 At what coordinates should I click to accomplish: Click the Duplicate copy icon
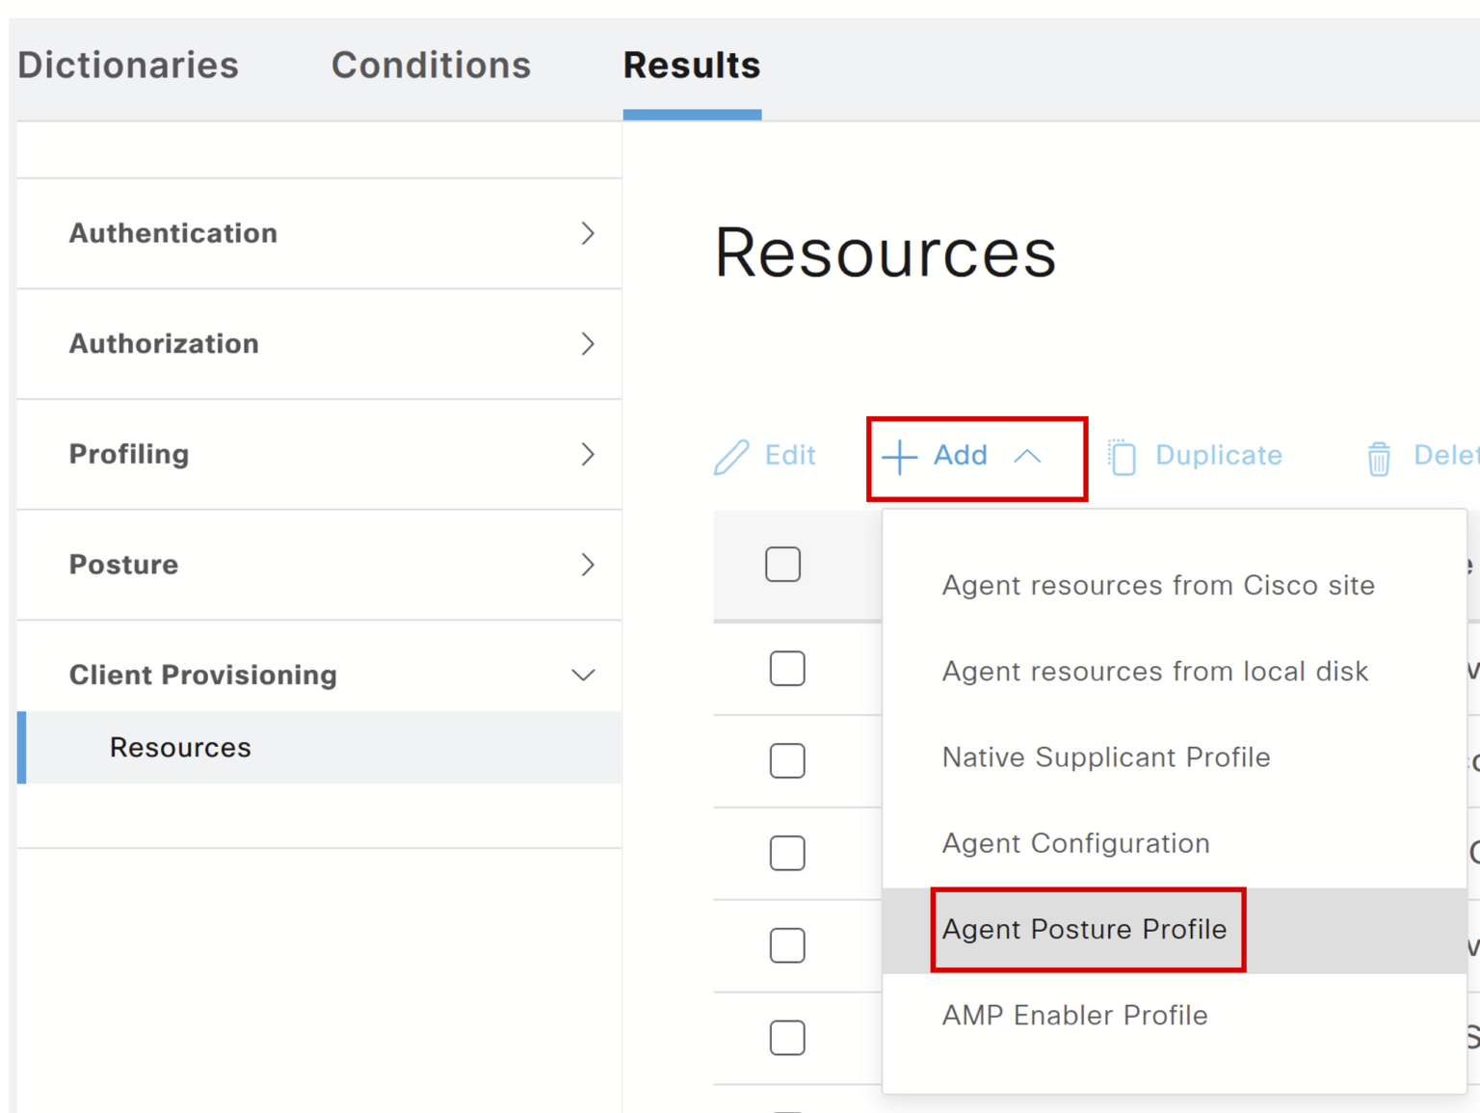click(1122, 456)
